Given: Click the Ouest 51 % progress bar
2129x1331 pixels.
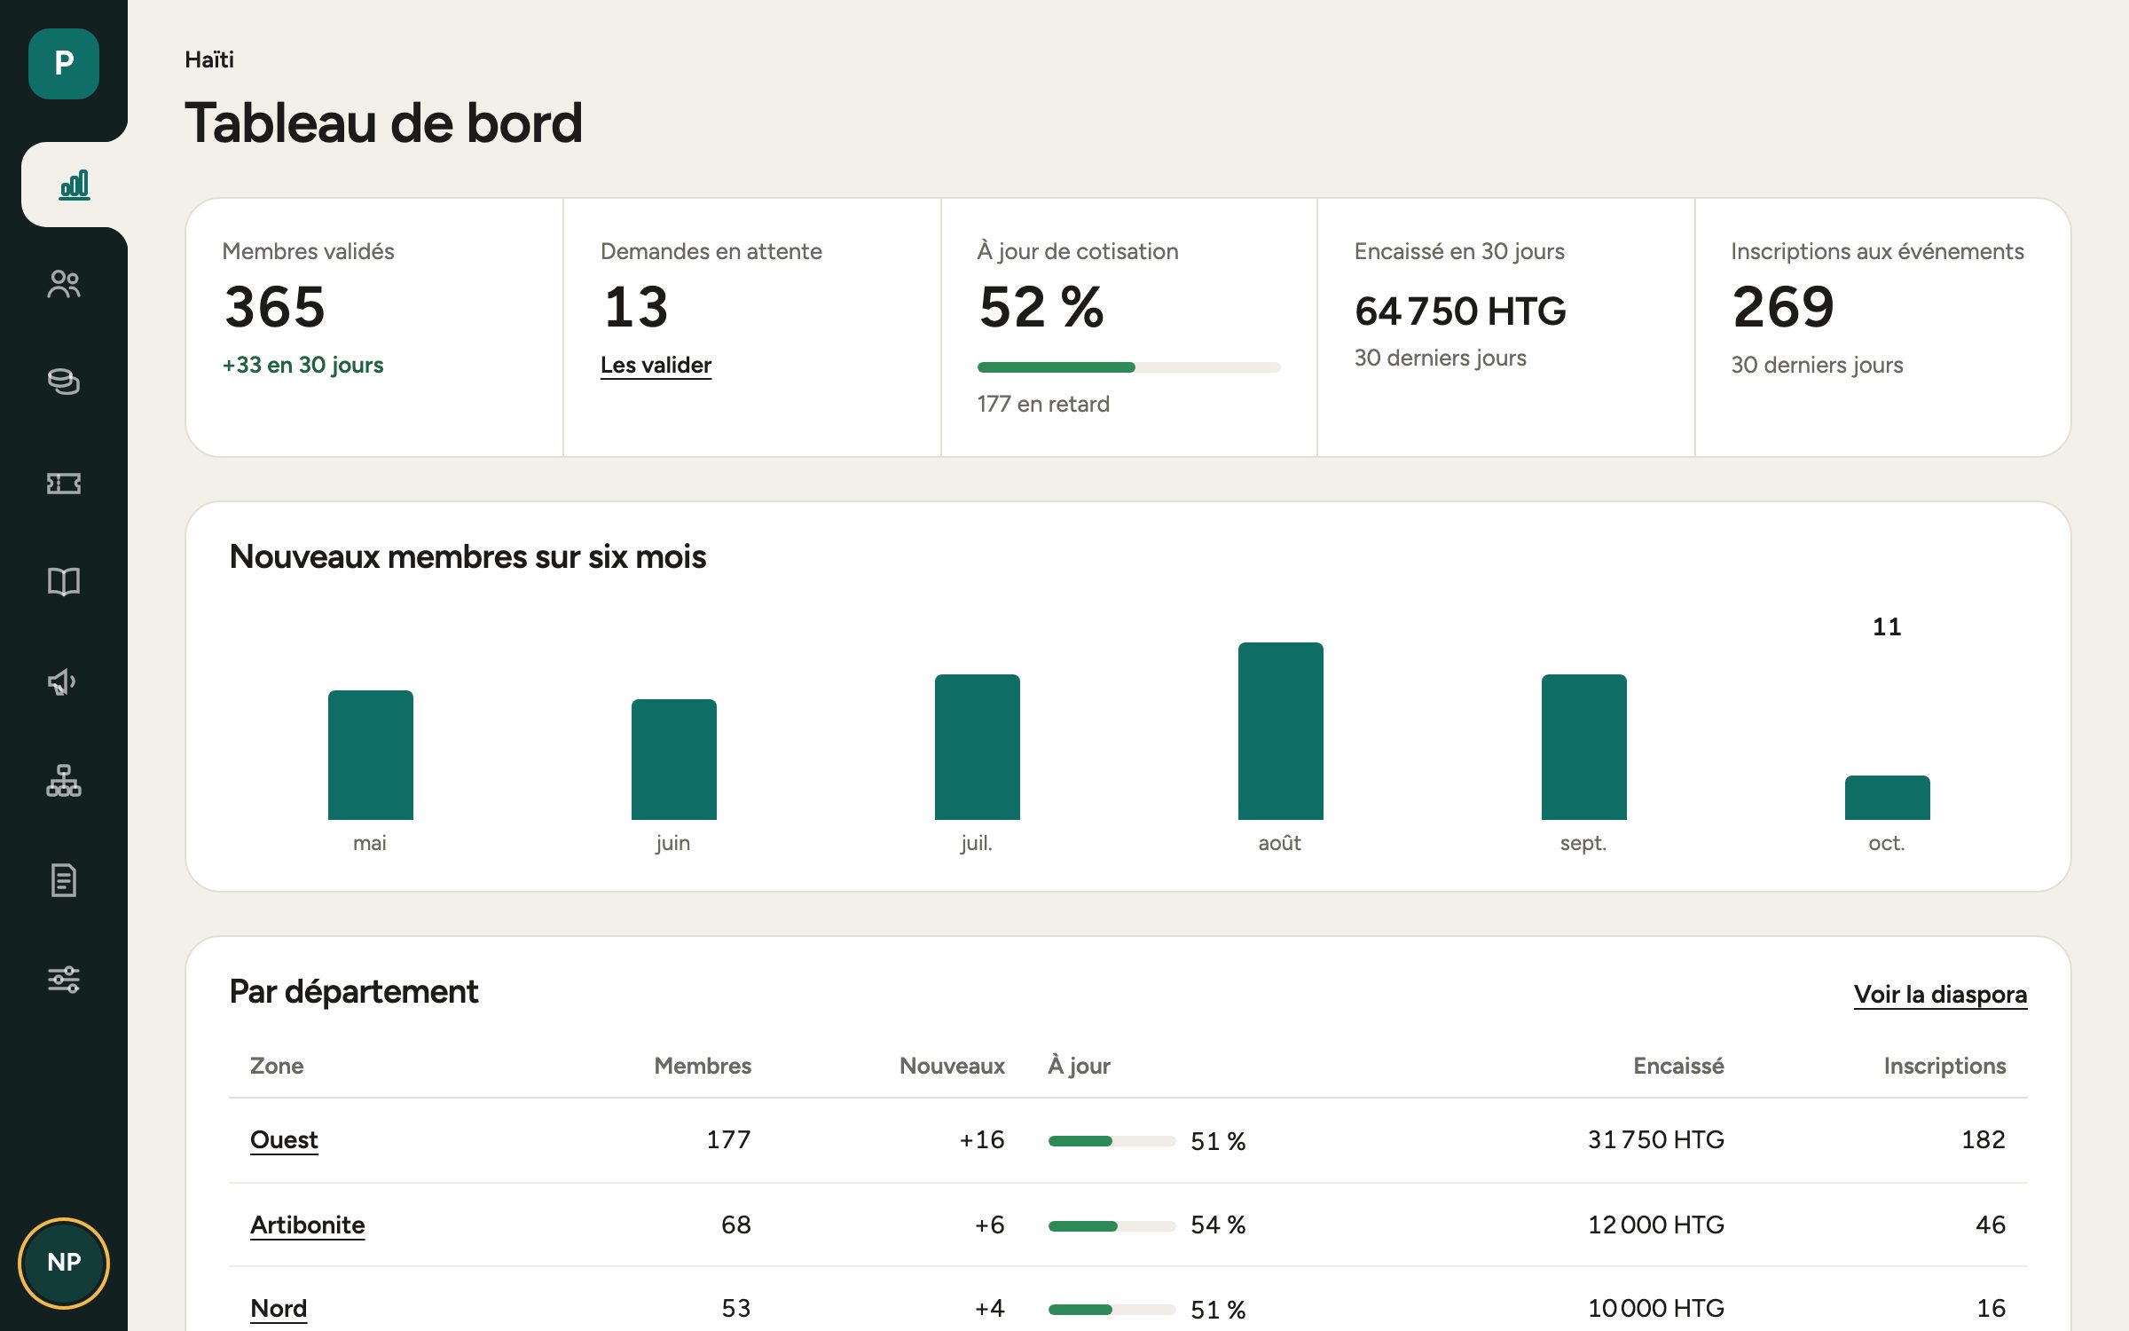Looking at the screenshot, I should (1112, 1141).
